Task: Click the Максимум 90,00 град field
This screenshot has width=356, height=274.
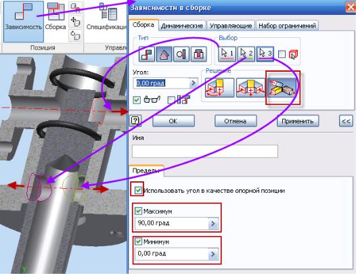Action: point(171,224)
